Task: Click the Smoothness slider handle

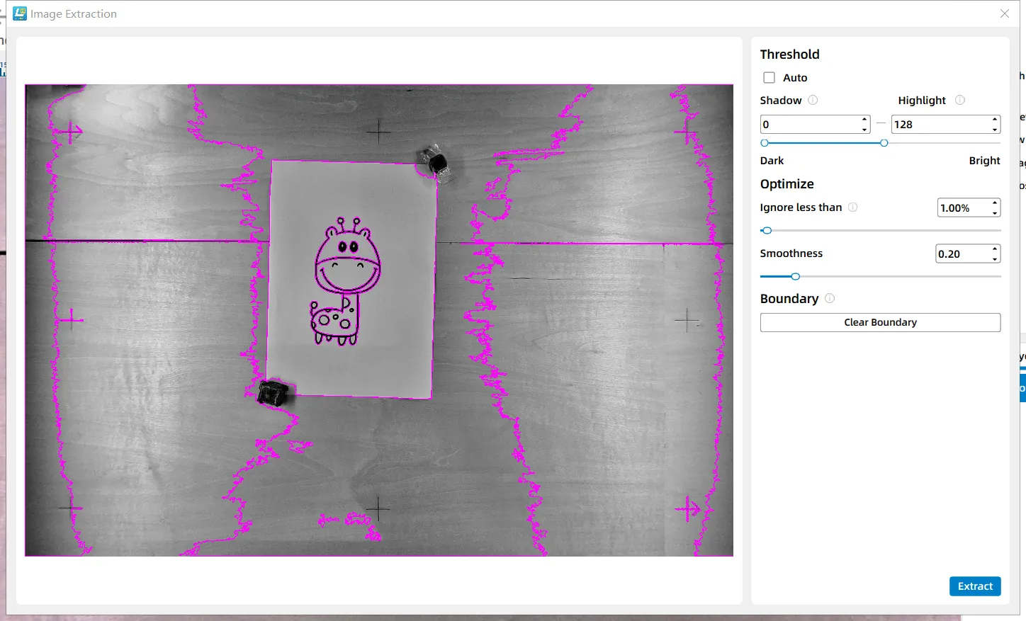Action: coord(795,276)
